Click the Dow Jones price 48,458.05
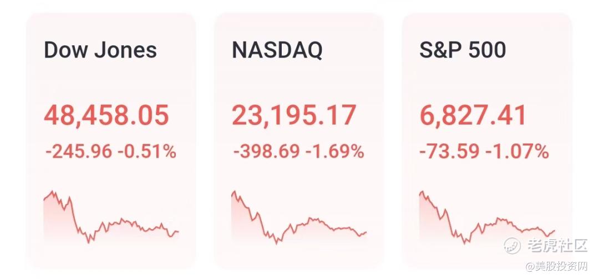The width and height of the screenshot is (599, 280). [106, 116]
